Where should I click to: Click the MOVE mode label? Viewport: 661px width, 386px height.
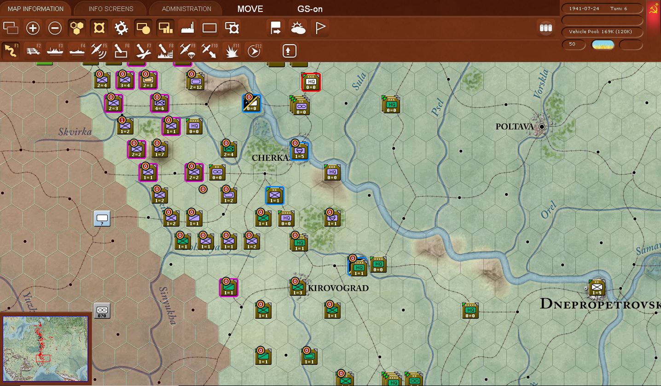250,9
